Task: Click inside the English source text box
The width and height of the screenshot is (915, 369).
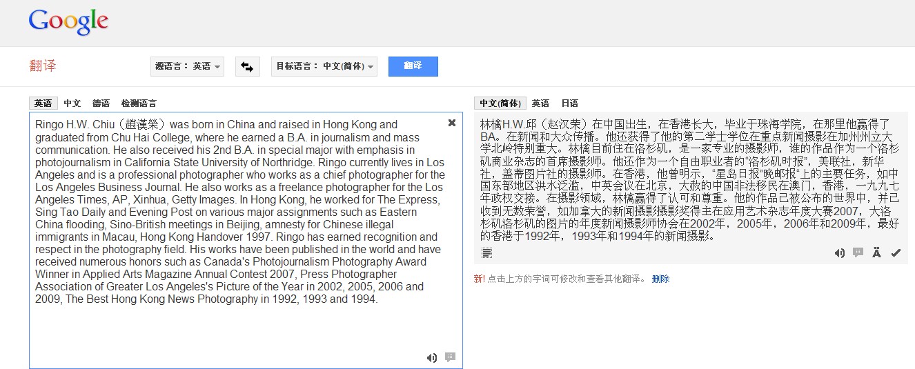Action: click(x=246, y=240)
